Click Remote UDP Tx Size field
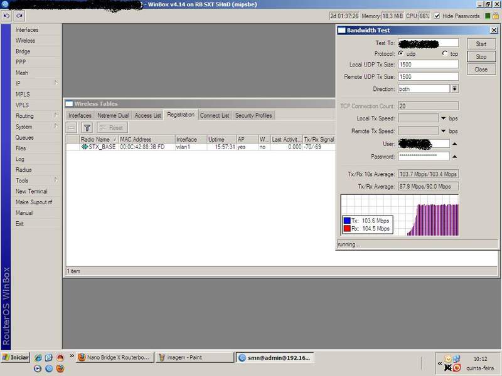This screenshot has height=376, width=502. click(428, 76)
